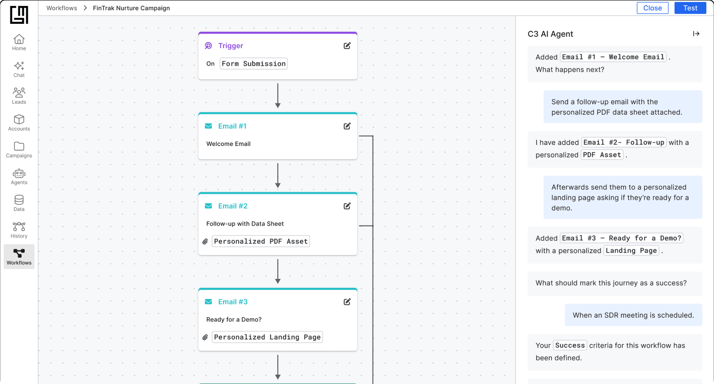Click the Trigger node title

pos(230,46)
